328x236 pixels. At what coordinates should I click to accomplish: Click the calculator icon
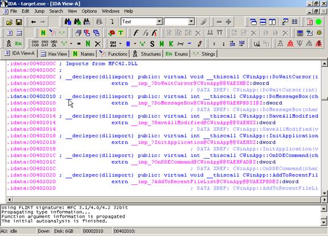click(300, 33)
